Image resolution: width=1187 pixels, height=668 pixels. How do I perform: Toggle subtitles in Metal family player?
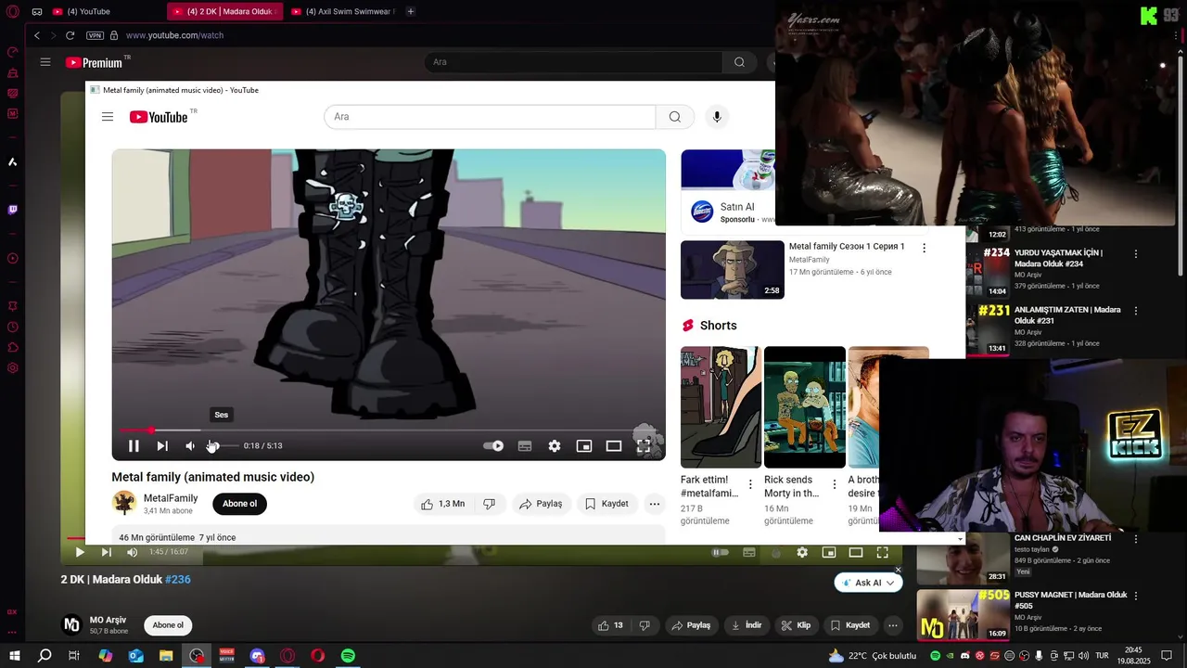point(525,446)
